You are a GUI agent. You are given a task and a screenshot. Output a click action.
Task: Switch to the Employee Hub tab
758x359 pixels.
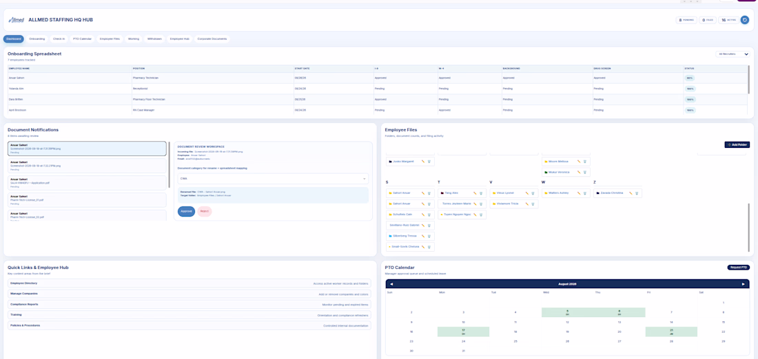pos(179,39)
